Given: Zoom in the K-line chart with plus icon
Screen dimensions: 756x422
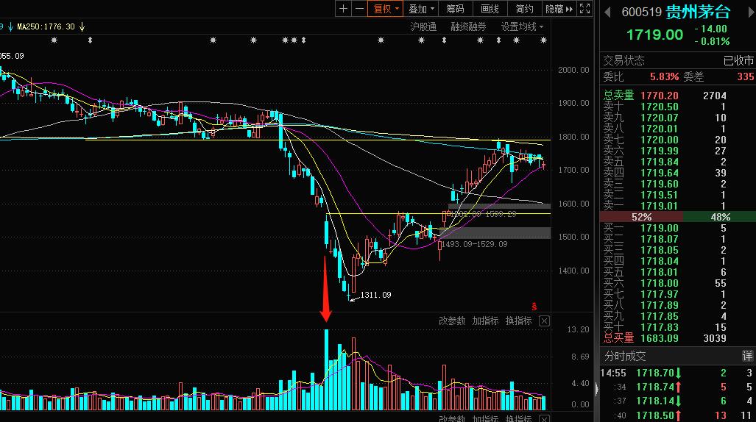Looking at the screenshot, I should pos(343,9).
